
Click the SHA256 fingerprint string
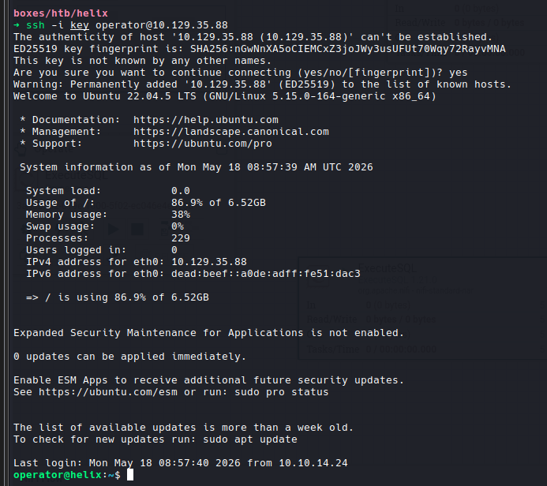point(348,49)
